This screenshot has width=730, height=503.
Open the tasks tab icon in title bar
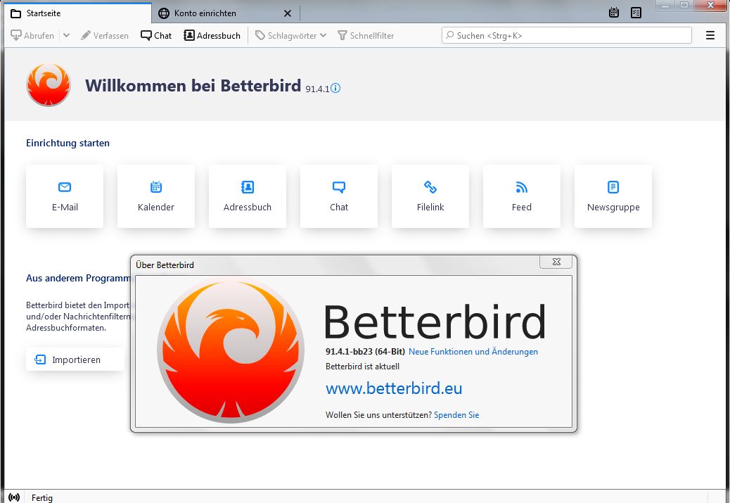[636, 13]
